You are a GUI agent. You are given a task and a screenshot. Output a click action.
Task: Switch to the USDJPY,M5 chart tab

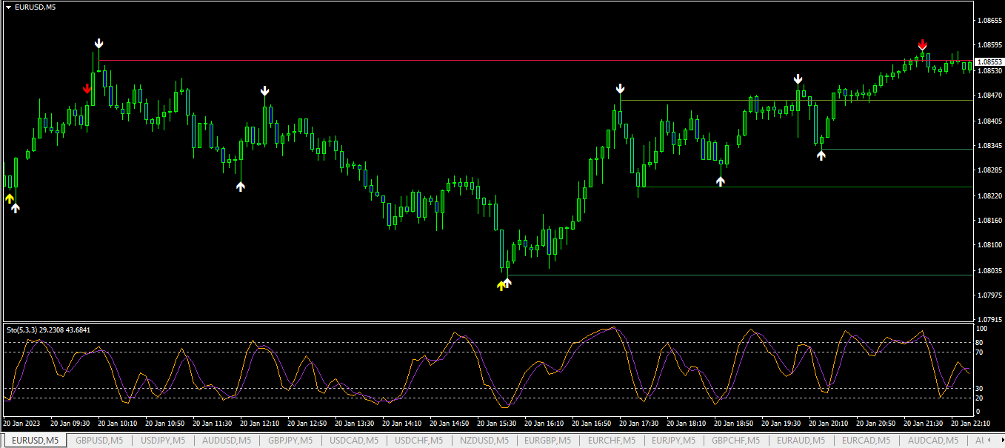(164, 441)
